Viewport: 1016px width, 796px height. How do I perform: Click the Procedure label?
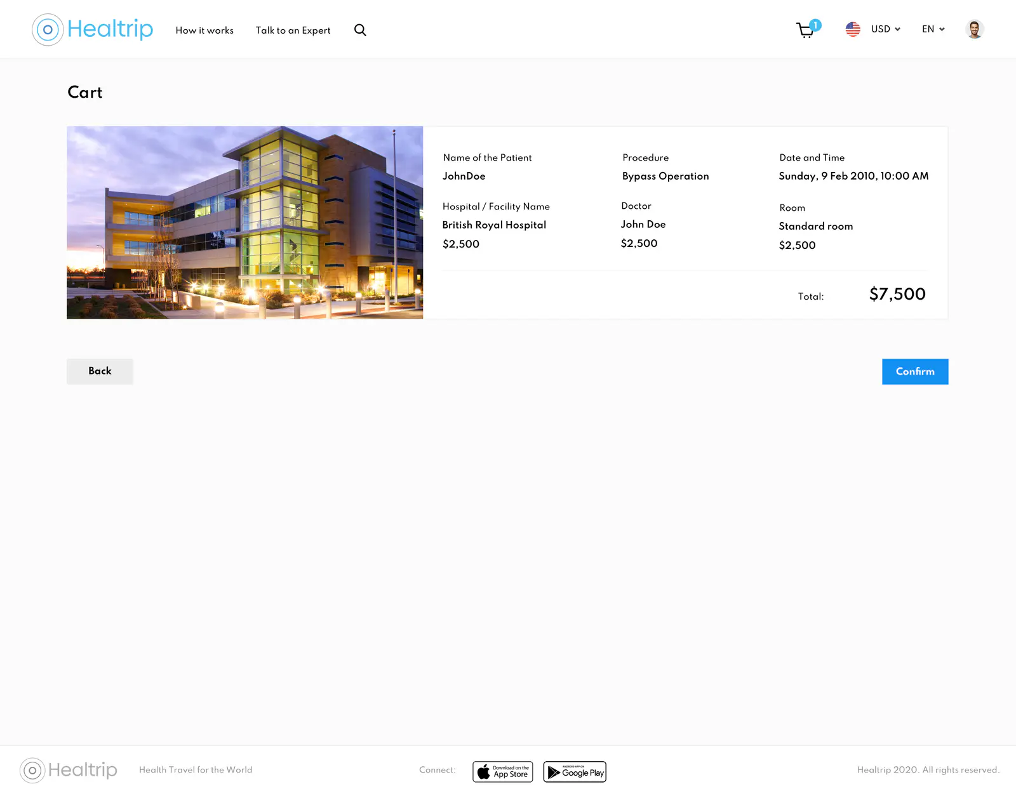tap(646, 158)
